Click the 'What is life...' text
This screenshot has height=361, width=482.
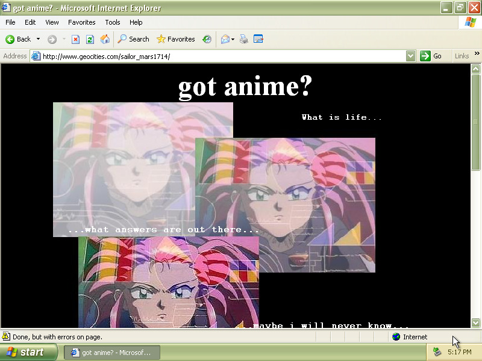point(342,117)
